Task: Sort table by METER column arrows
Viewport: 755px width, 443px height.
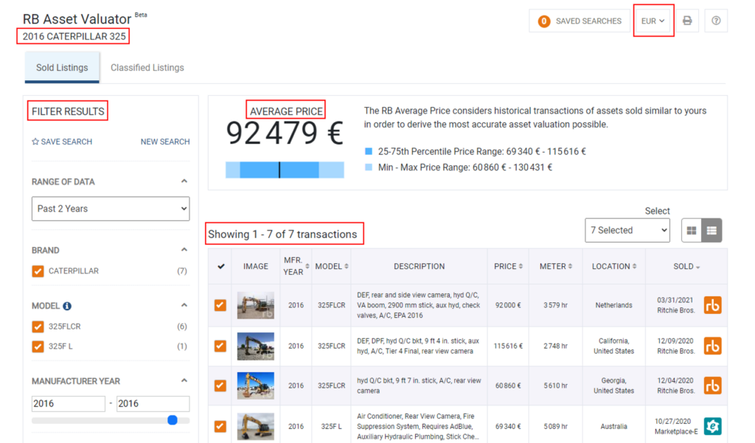Action: [570, 266]
